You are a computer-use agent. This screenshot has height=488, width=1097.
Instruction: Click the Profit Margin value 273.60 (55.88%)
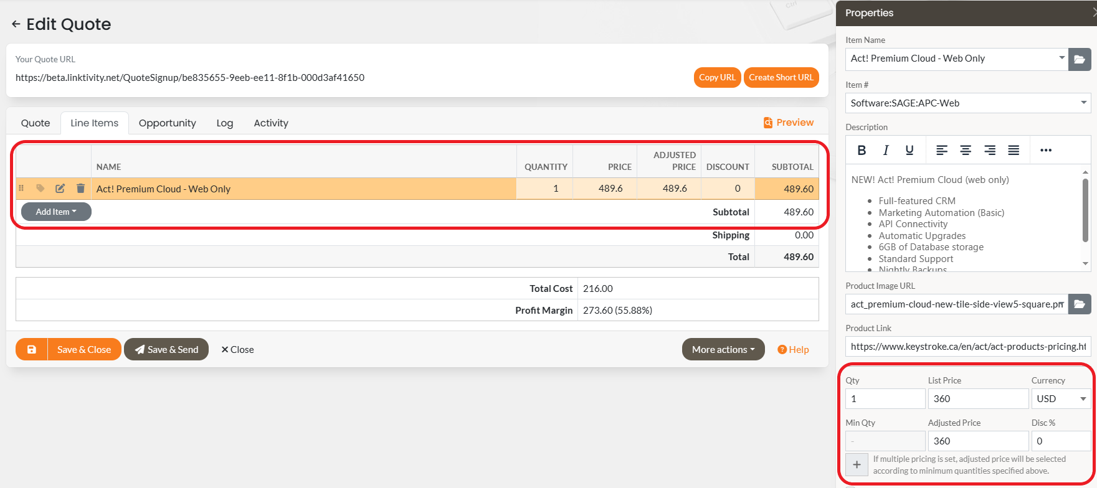tap(617, 311)
